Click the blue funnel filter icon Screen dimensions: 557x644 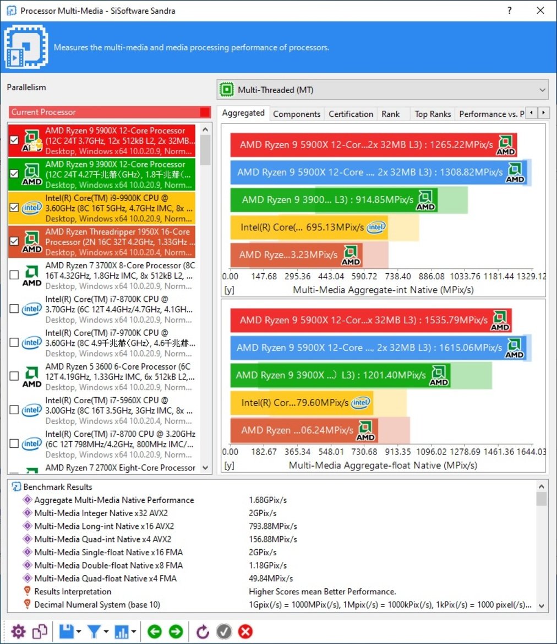pos(94,632)
